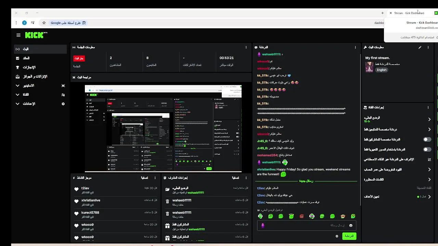The width and height of the screenshot is (438, 246).
Task: Open emoji picker in the message box
Action: 351,225
